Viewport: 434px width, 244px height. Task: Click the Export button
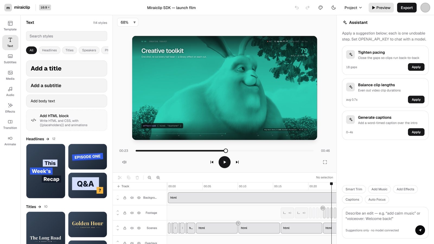coord(407,8)
